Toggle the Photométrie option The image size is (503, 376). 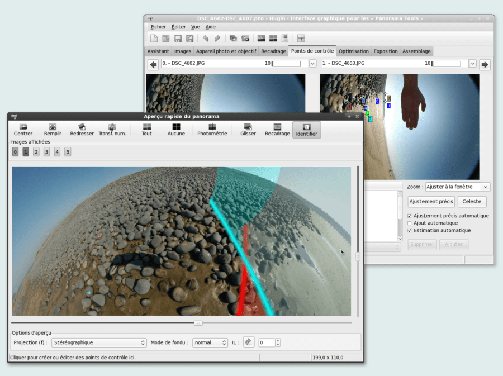pos(212,130)
